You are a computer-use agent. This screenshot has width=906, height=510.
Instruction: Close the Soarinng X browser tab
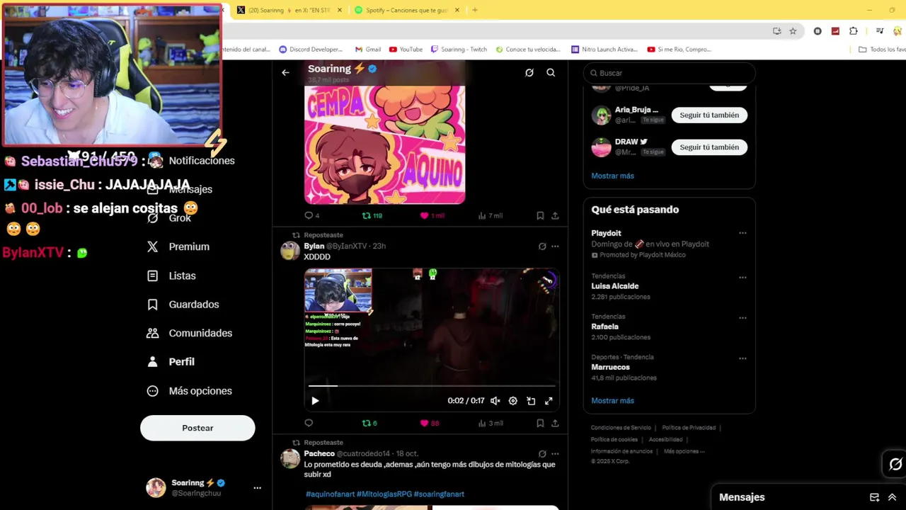[x=340, y=10]
